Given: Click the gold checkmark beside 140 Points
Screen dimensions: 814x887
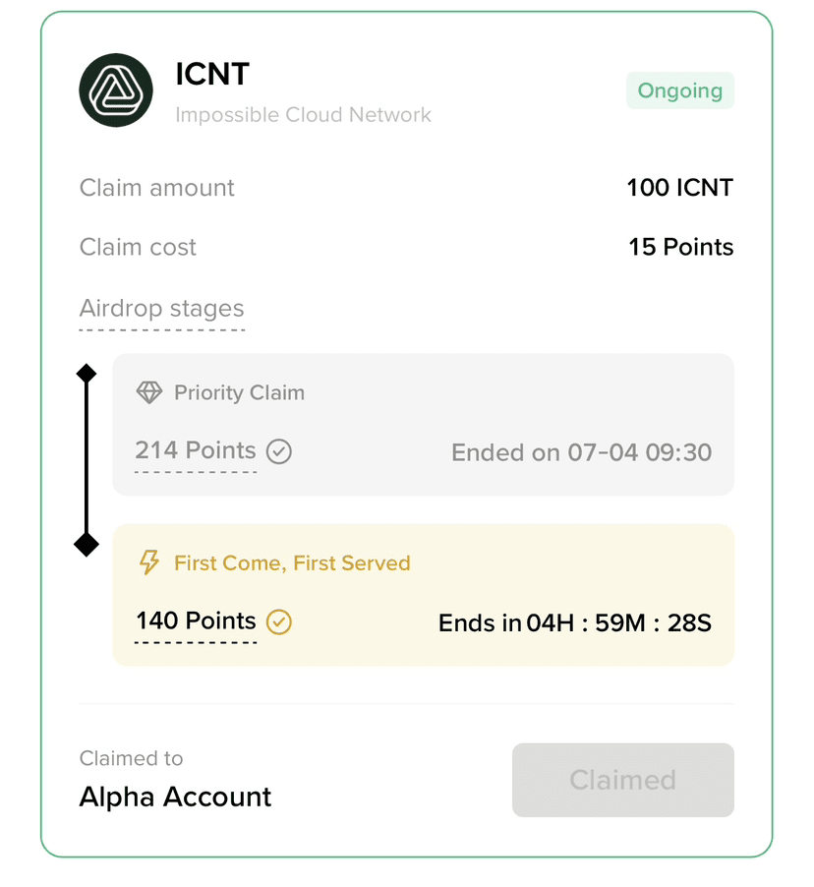Looking at the screenshot, I should [x=279, y=621].
